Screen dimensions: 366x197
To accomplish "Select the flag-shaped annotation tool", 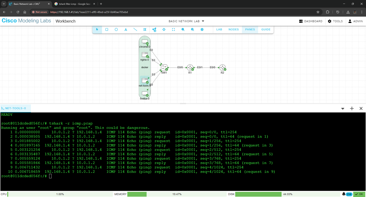I will [145, 30].
